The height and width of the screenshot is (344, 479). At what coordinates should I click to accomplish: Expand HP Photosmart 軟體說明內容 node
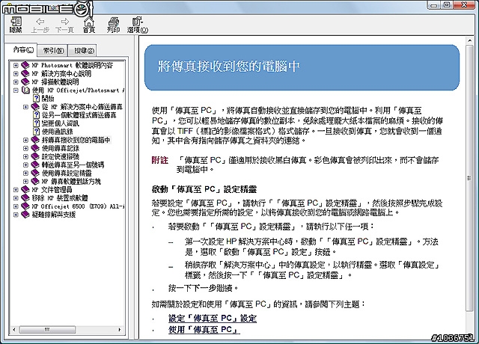[x=16, y=65]
